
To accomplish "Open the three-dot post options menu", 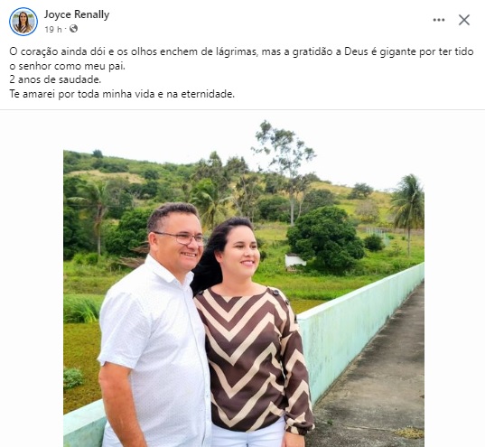I will (x=439, y=20).
